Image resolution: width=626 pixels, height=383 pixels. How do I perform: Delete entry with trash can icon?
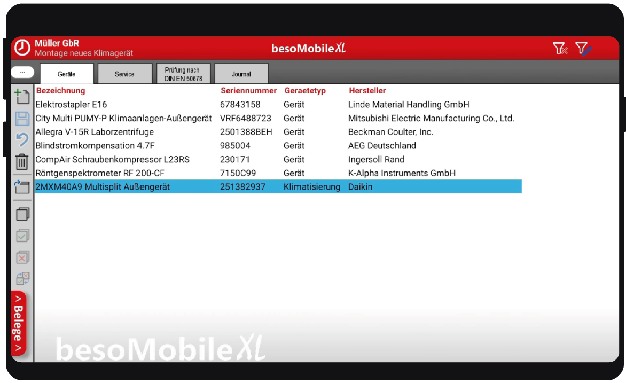[x=22, y=162]
